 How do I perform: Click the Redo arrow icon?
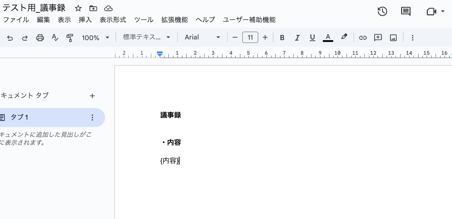click(25, 38)
